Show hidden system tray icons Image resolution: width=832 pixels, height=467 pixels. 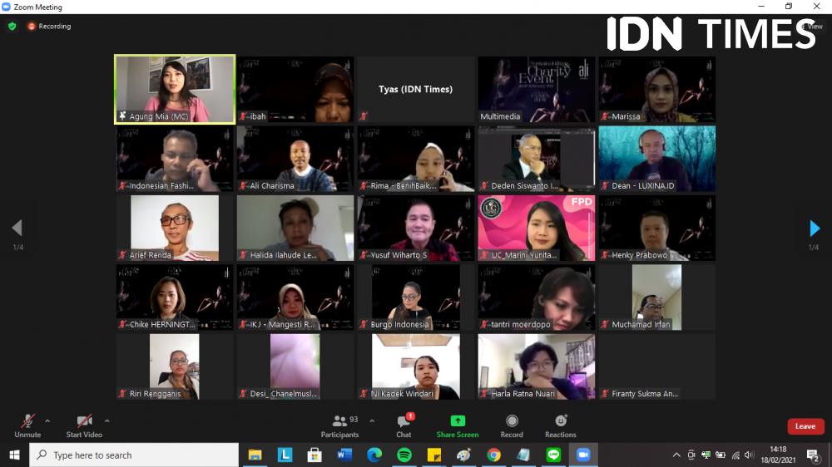tap(676, 455)
